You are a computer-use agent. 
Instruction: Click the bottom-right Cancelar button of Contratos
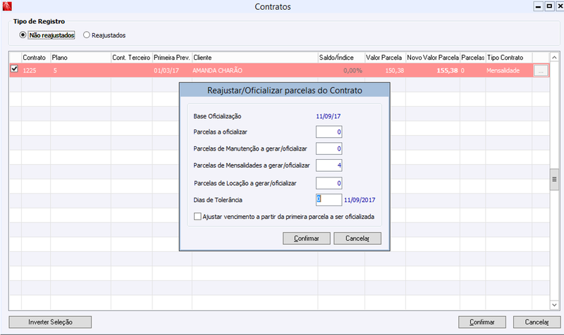[537, 322]
